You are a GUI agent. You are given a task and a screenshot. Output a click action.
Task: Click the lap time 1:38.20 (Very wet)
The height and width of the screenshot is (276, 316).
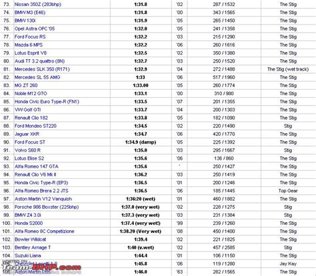coord(141,231)
